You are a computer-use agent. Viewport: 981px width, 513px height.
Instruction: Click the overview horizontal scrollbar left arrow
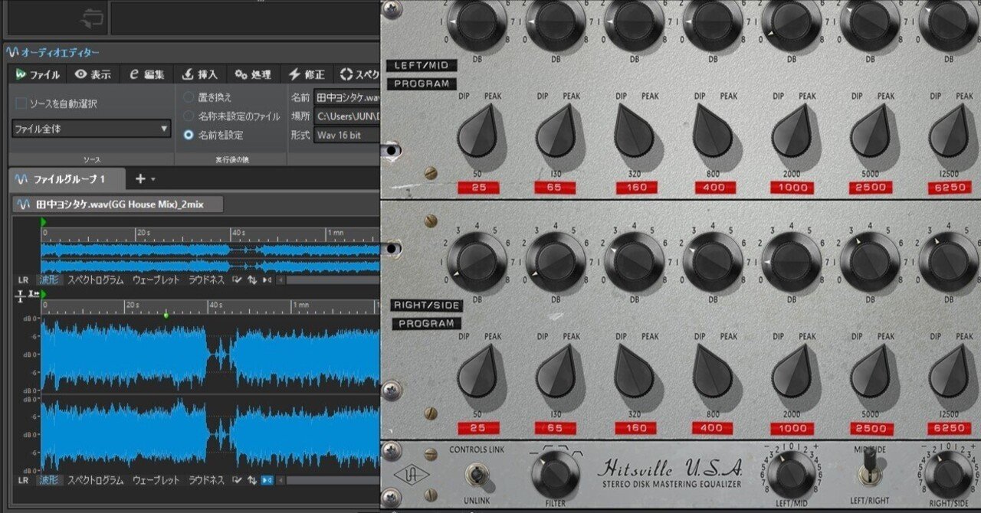click(281, 280)
